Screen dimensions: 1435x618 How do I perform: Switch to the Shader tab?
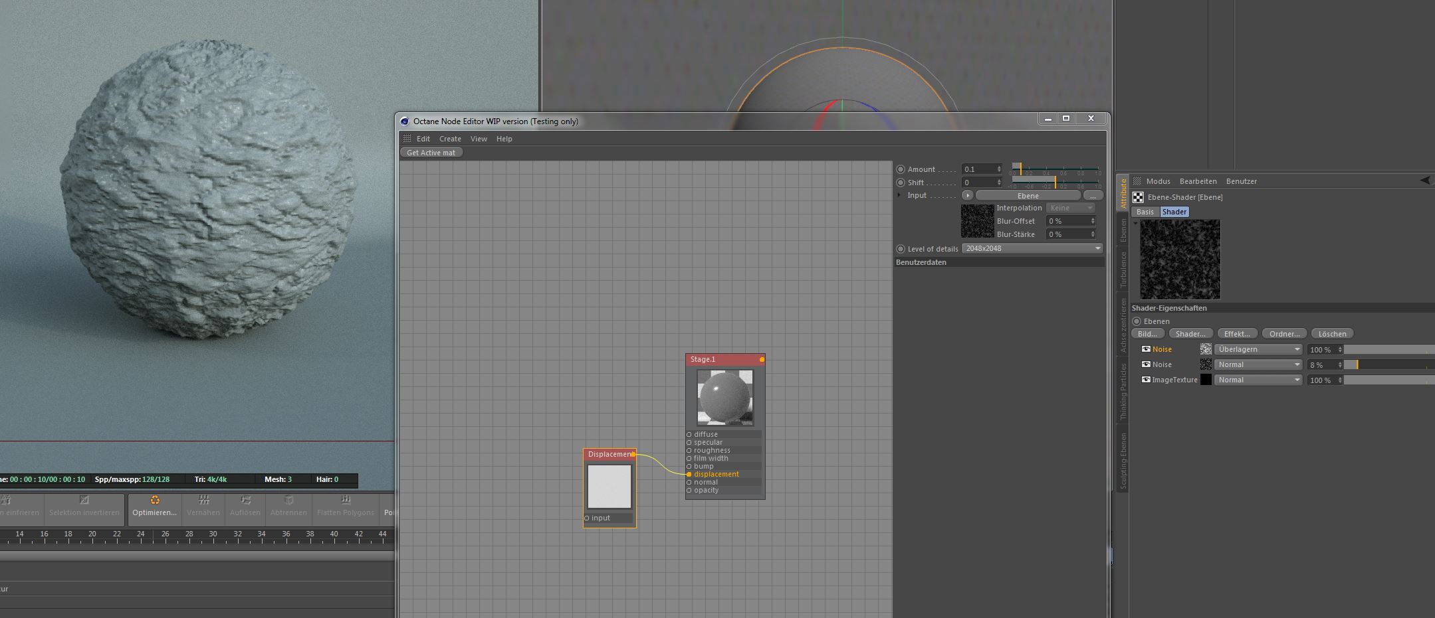point(1174,212)
